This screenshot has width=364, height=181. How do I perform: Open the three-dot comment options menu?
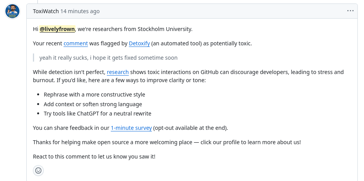350,11
